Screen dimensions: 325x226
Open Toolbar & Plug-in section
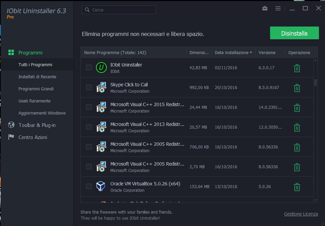pos(37,125)
